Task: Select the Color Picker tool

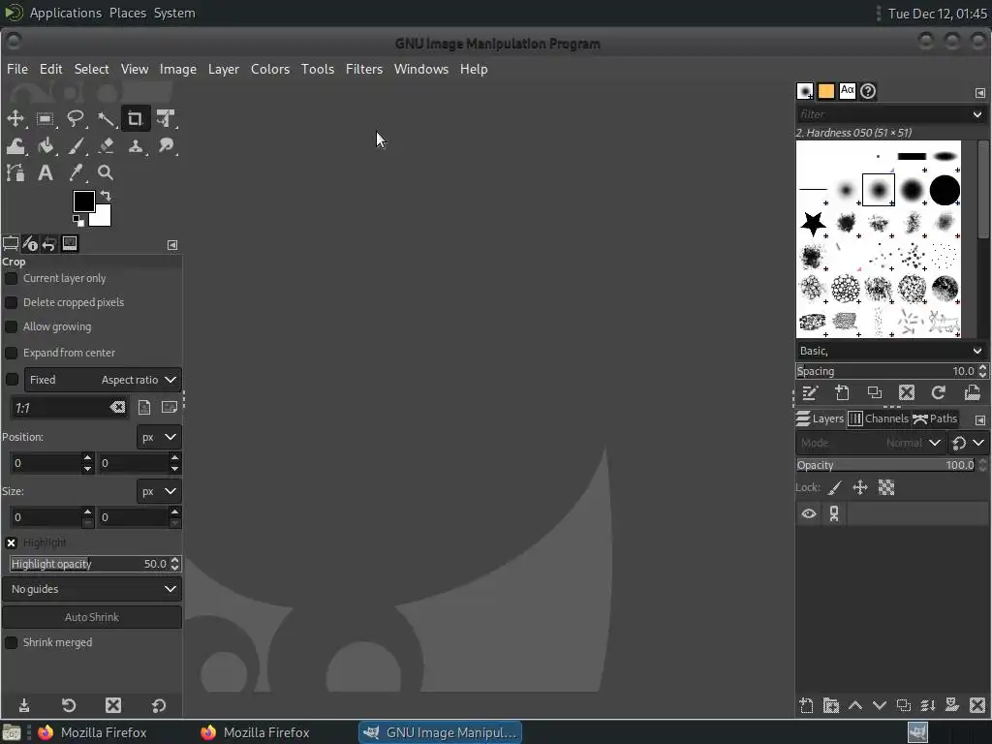Action: tap(76, 172)
